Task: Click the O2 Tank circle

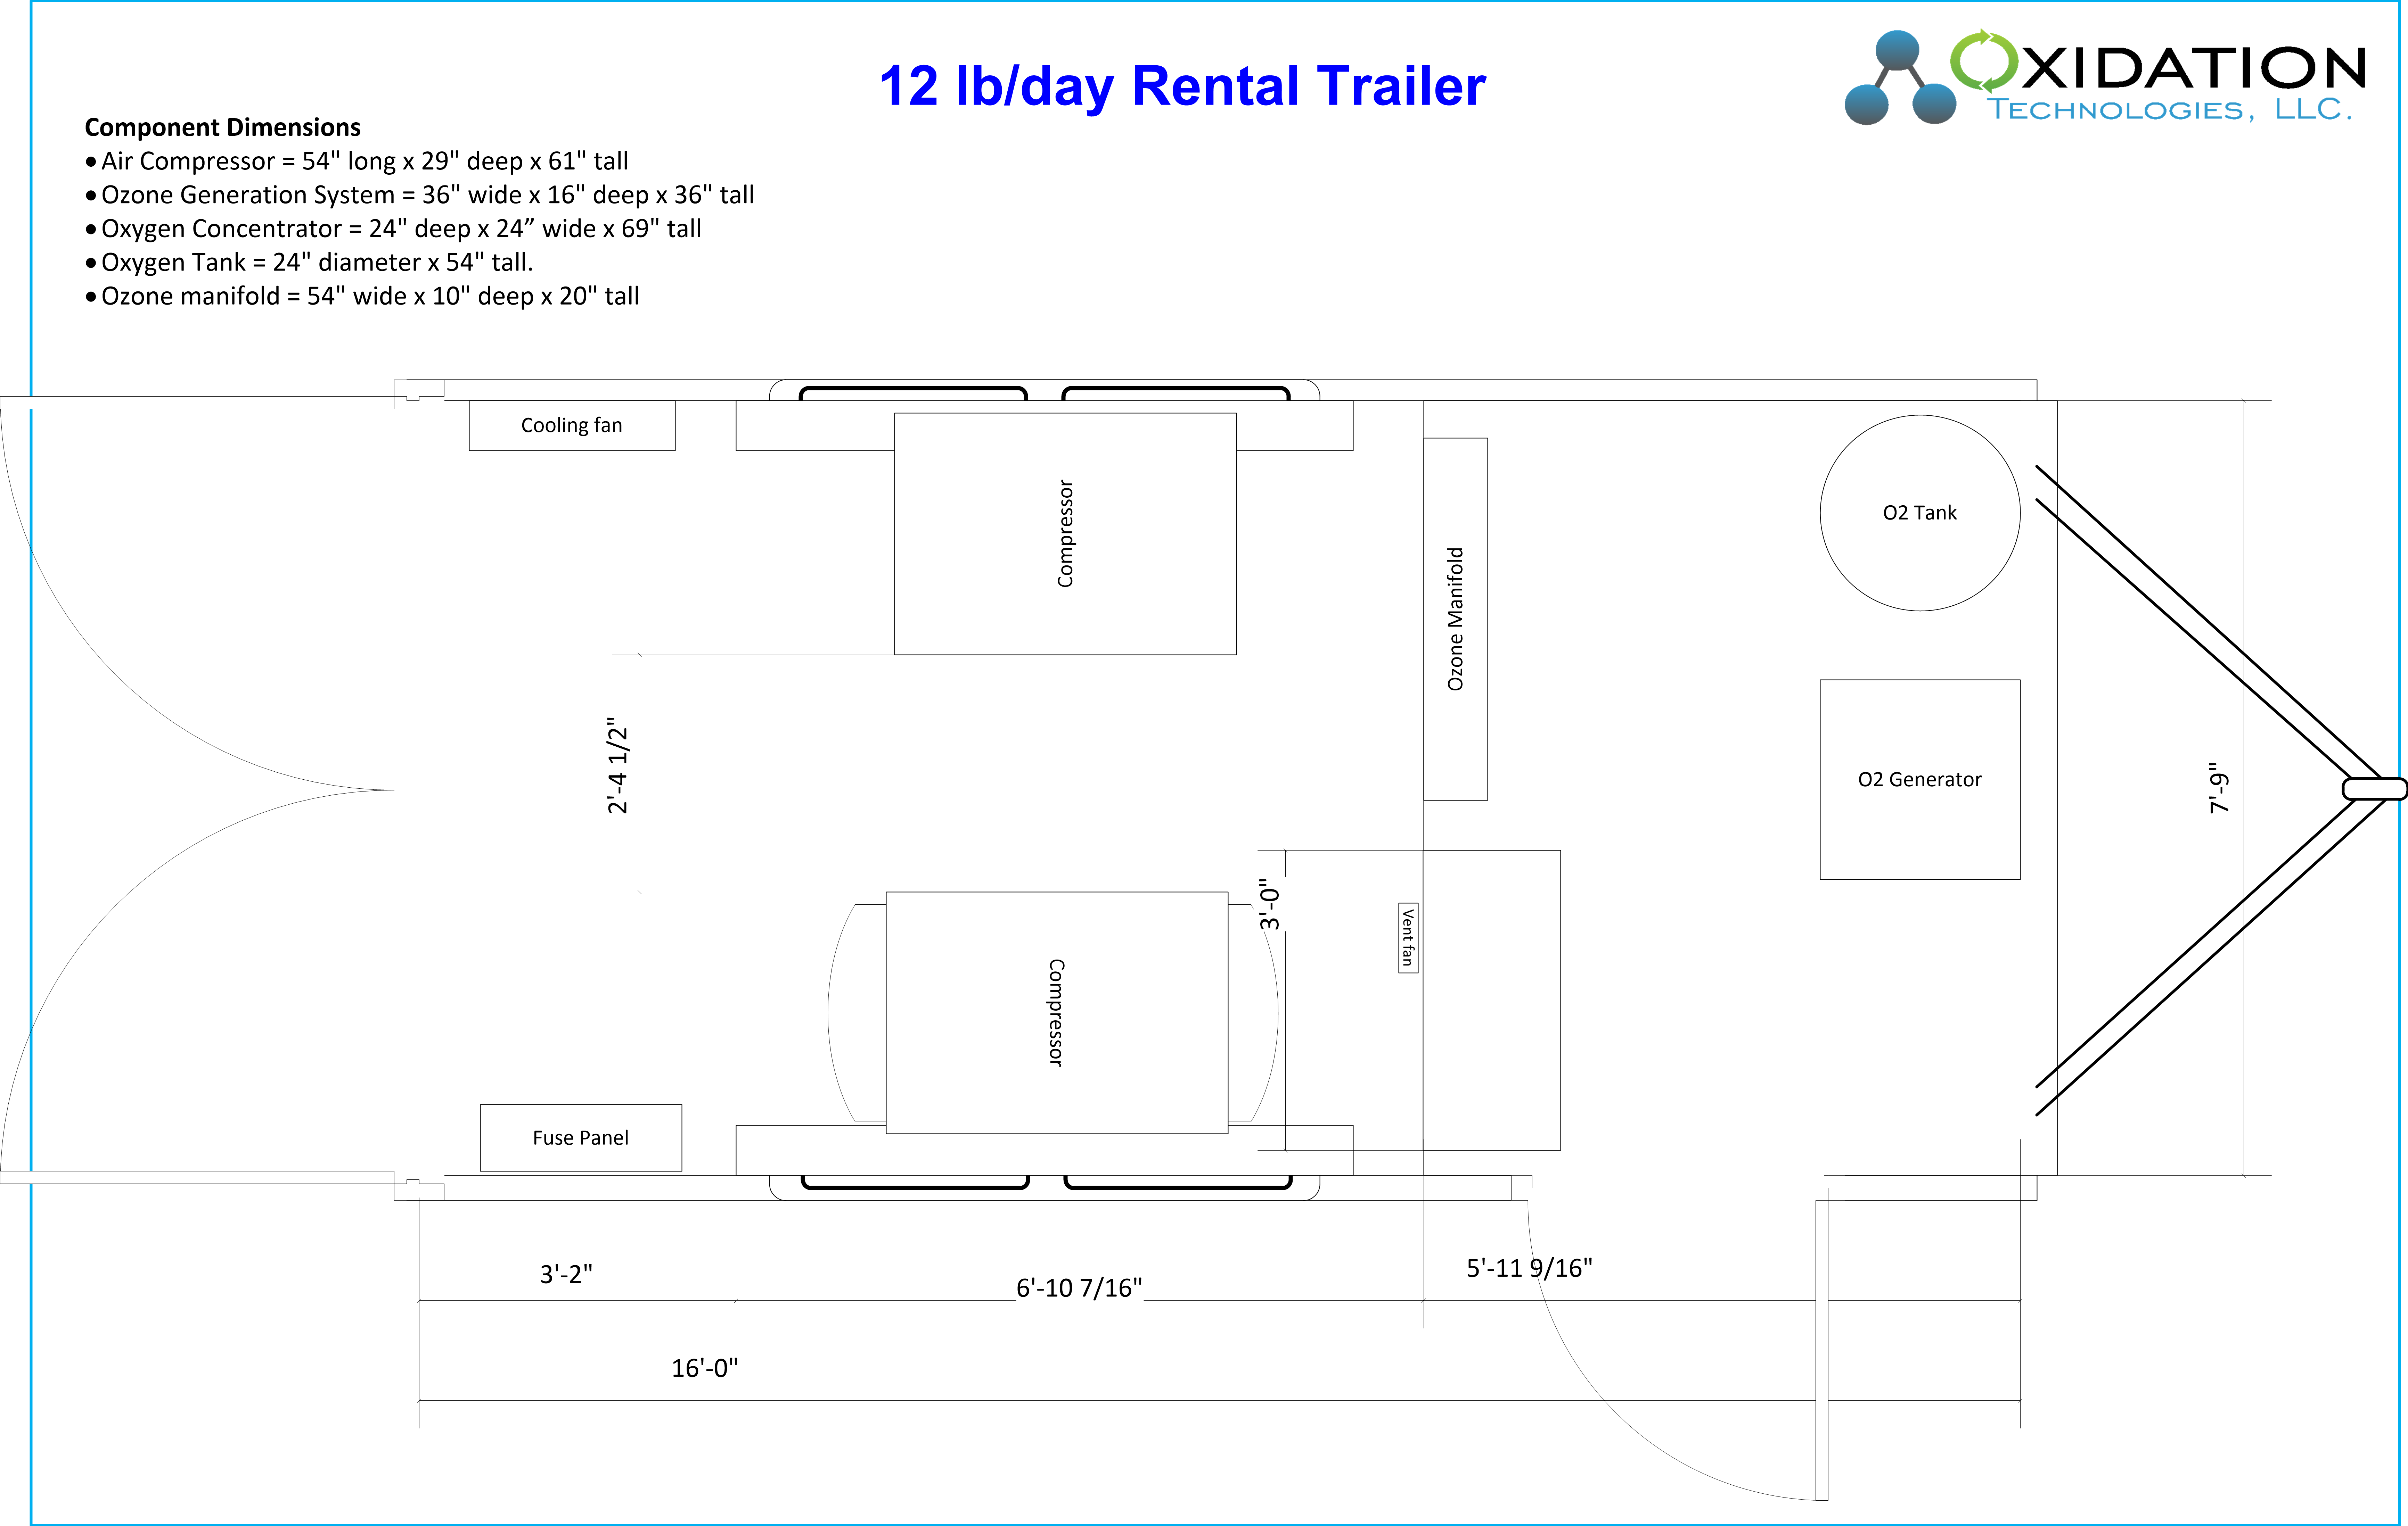Action: (x=1920, y=513)
